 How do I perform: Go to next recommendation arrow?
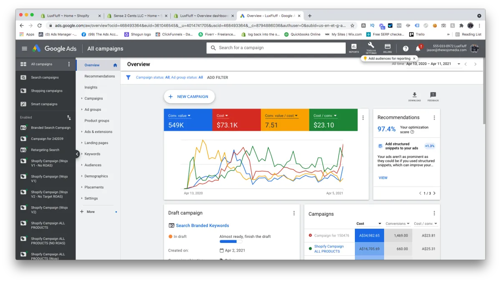coord(434,193)
